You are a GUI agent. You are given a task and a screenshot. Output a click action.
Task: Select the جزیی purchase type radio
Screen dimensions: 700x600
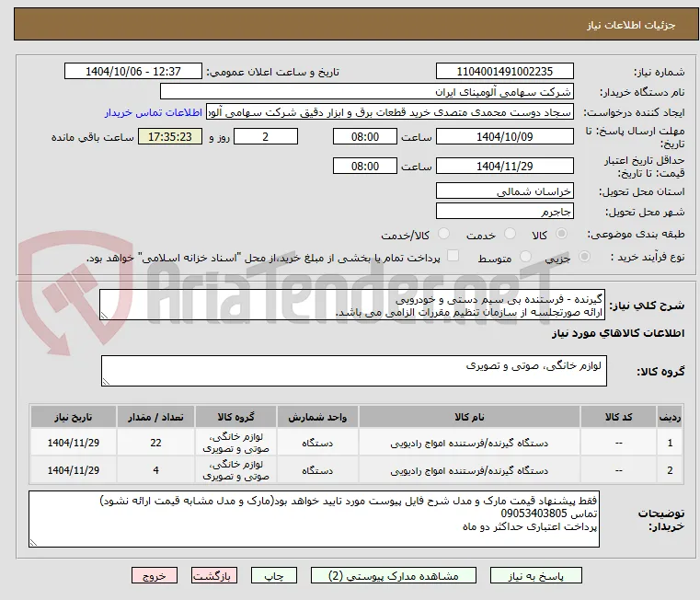click(x=584, y=257)
